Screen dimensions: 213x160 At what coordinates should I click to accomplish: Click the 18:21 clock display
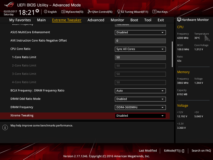pyautogui.click(x=26, y=12)
